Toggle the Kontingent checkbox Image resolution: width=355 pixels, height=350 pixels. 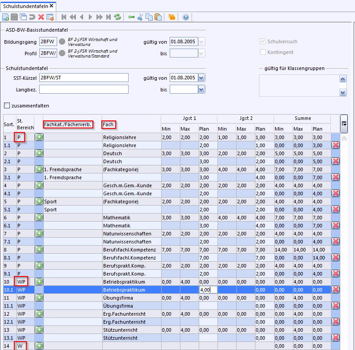[x=263, y=52]
